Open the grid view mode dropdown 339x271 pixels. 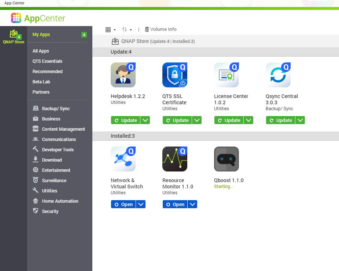(110, 29)
